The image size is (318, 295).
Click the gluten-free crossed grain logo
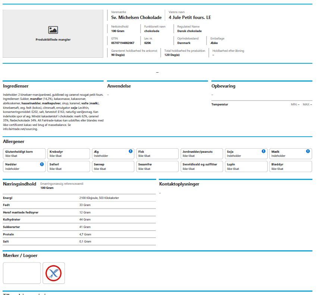tap(54, 273)
